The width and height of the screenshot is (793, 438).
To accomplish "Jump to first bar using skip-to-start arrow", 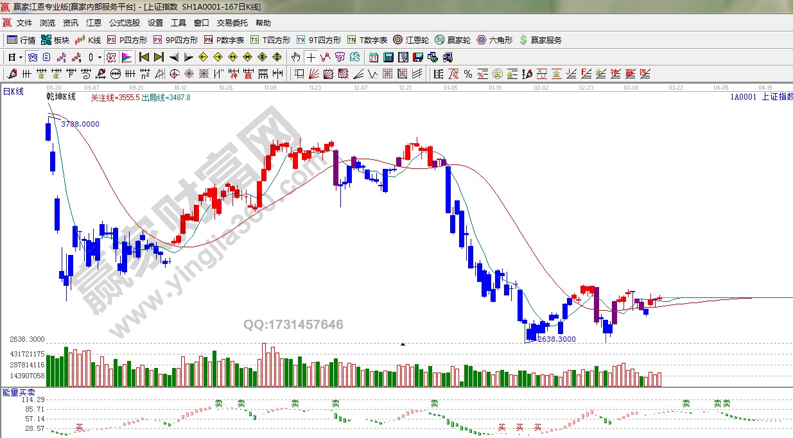I will pyautogui.click(x=144, y=57).
